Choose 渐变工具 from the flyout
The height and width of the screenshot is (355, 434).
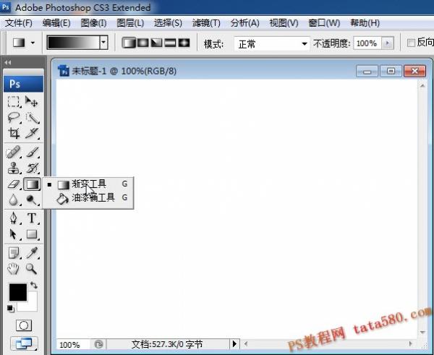coord(88,184)
